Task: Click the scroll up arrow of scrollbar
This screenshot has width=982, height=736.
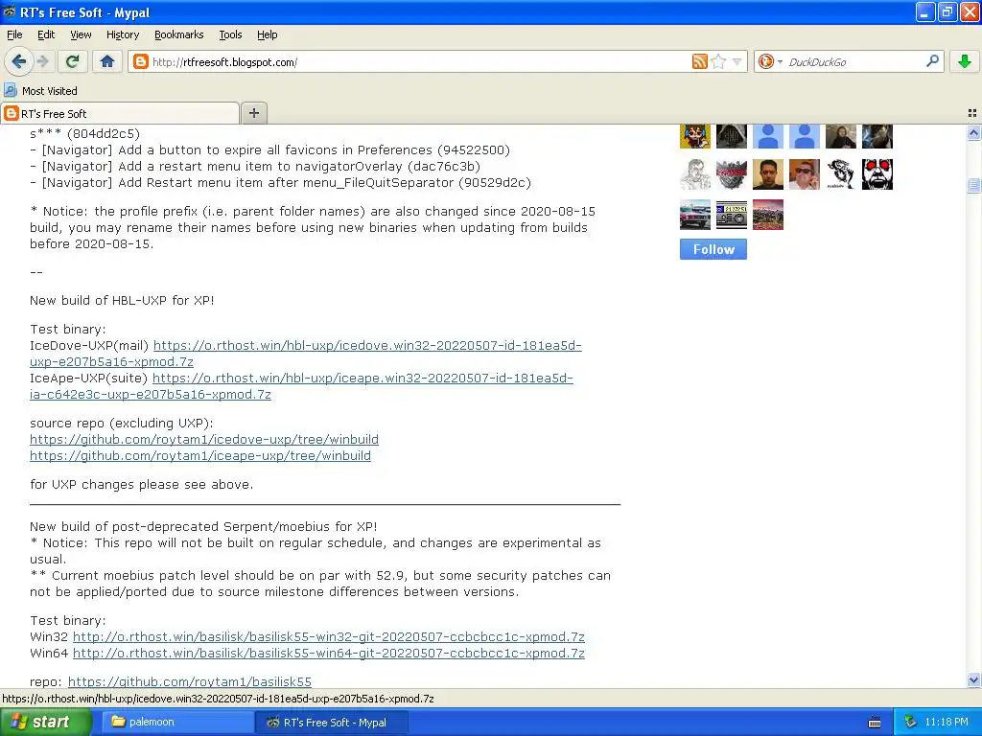Action: 973,132
